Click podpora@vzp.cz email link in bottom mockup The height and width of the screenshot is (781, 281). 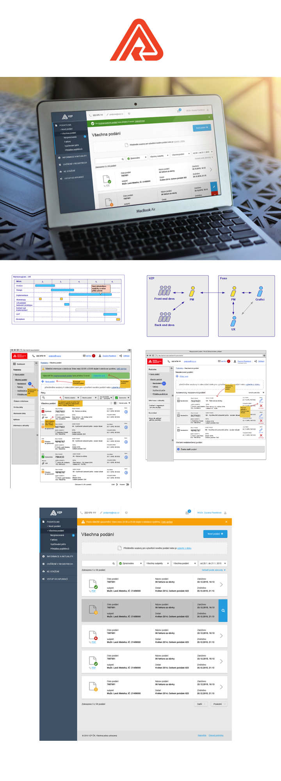[x=111, y=513]
